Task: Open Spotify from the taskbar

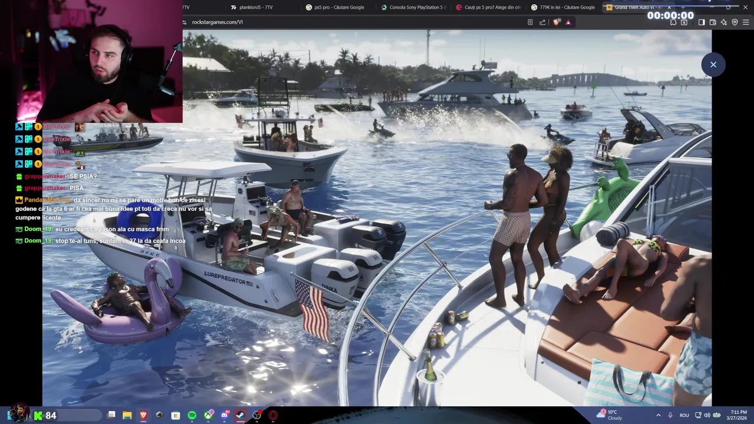Action: [x=192, y=415]
